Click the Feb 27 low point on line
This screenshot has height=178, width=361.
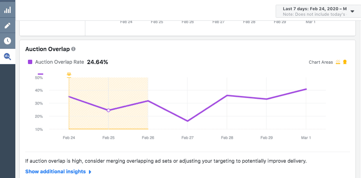[x=188, y=121]
